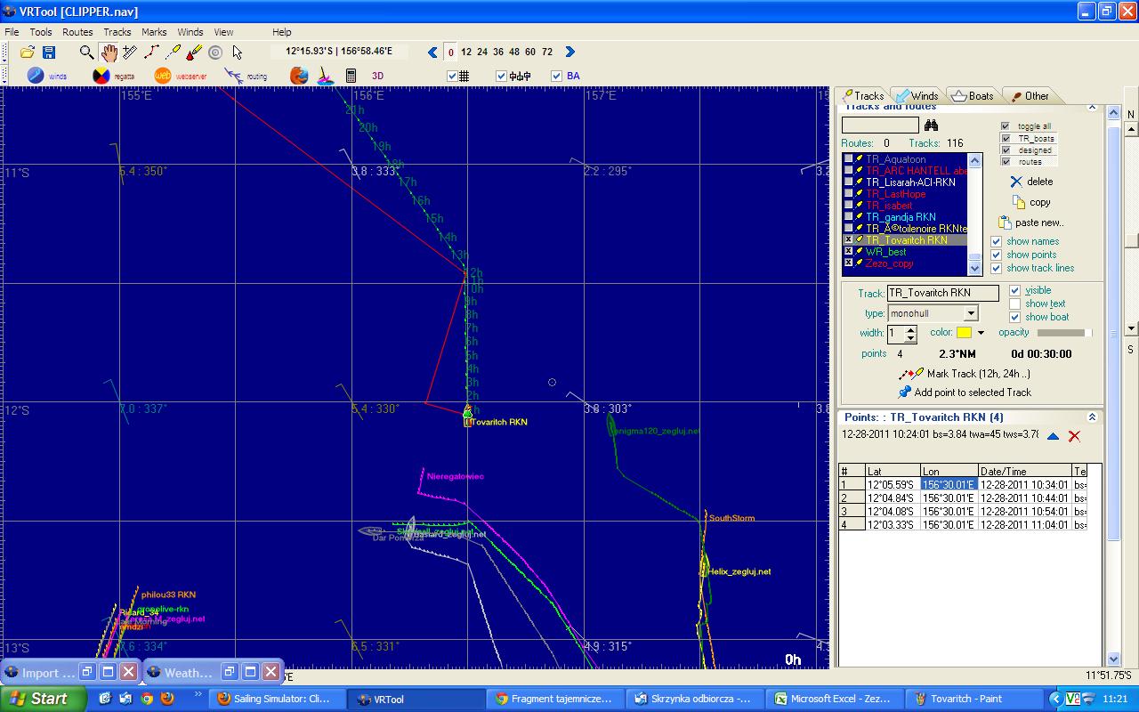The image size is (1139, 712).
Task: Open the regatta tool icon
Action: point(102,76)
